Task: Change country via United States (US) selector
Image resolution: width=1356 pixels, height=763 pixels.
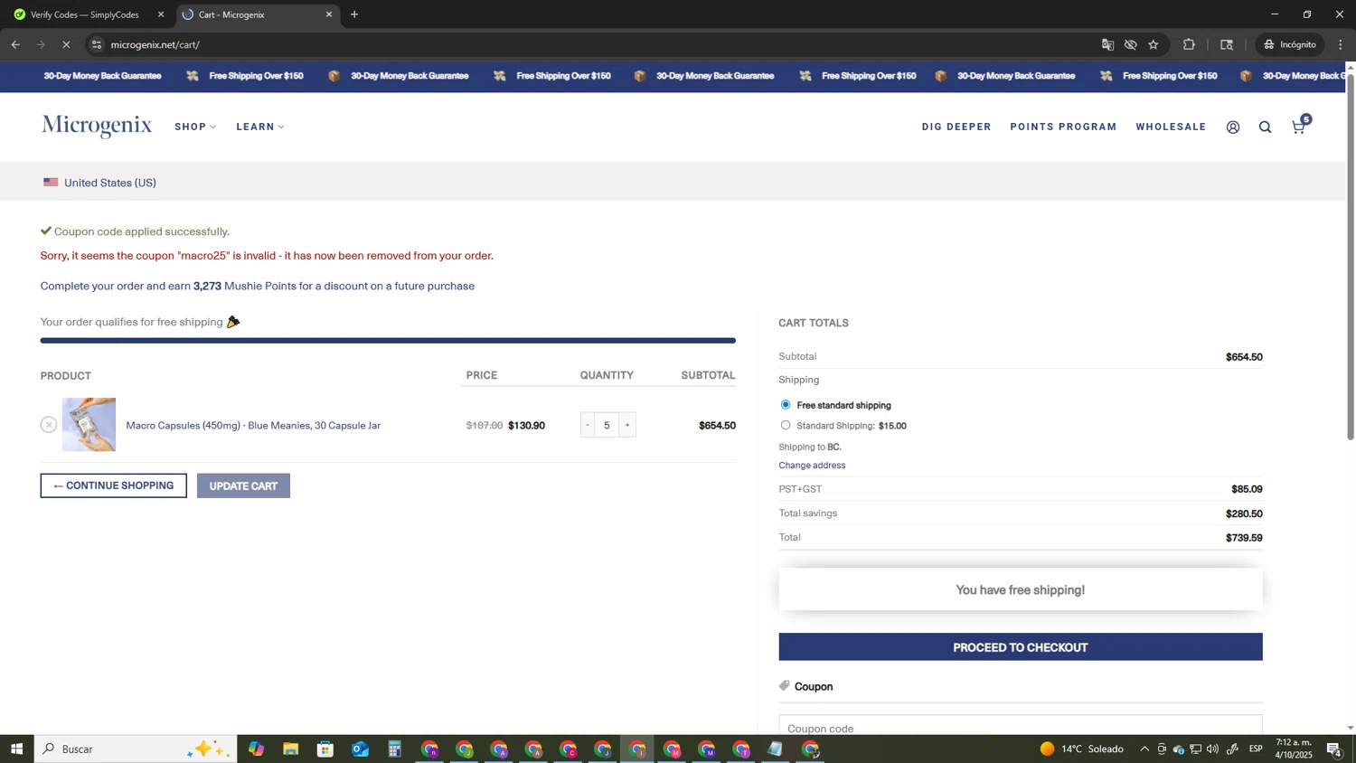Action: click(x=99, y=183)
